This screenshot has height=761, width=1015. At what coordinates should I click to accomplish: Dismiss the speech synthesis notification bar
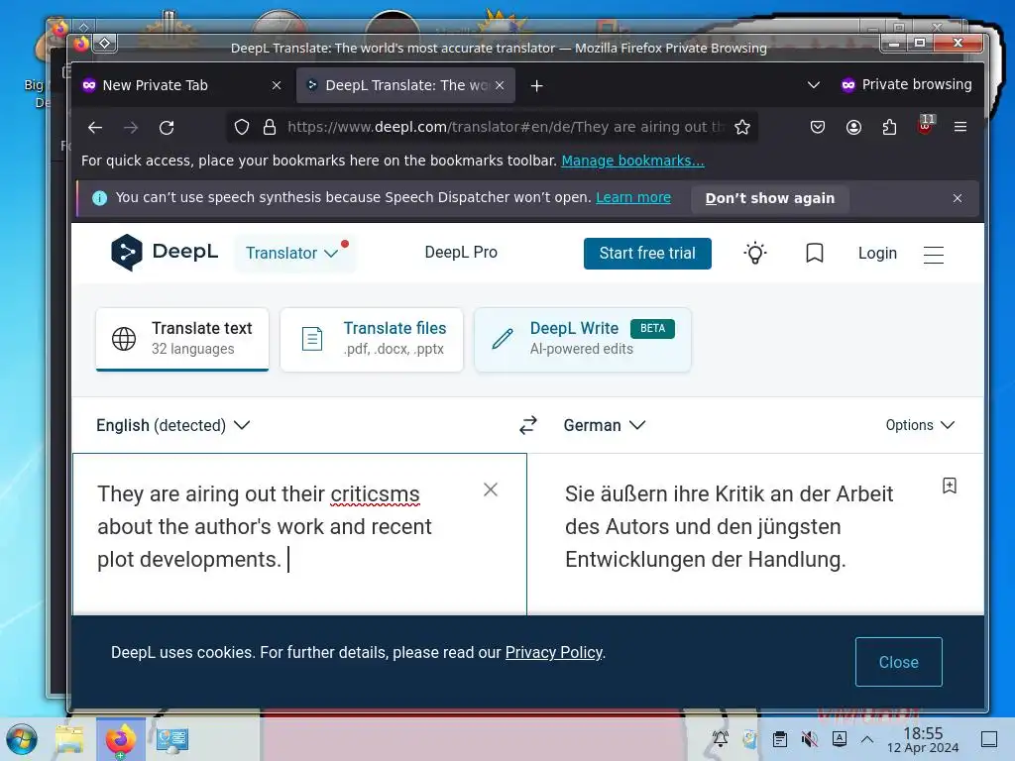coord(958,198)
